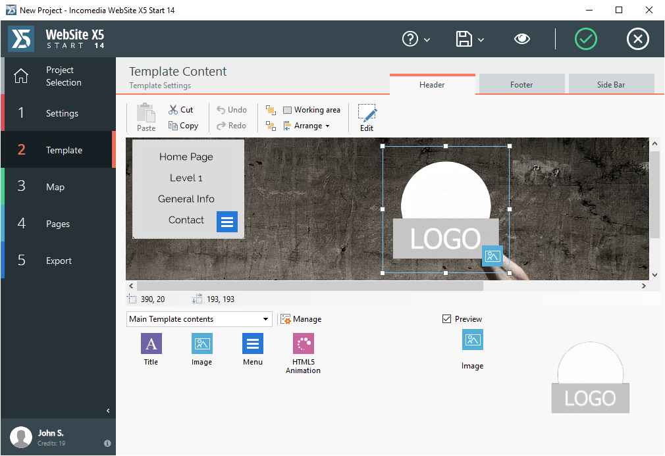Switch to the Side Bar tab
This screenshot has width=665, height=456.
point(611,84)
